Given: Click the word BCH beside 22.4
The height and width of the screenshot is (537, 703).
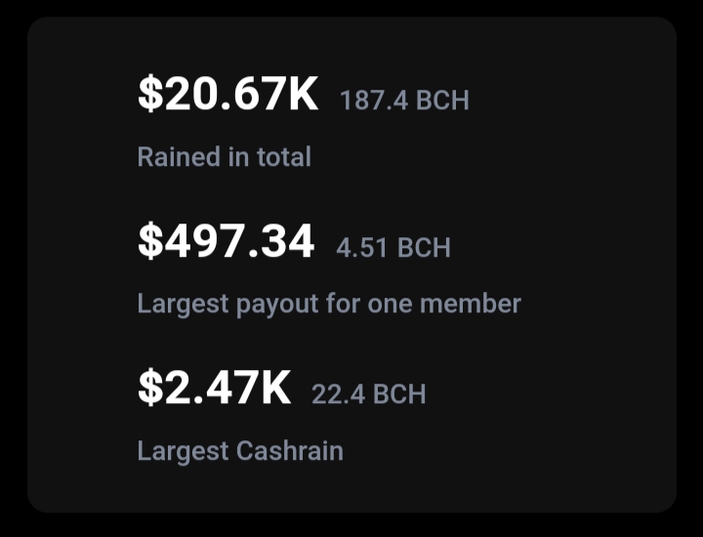Looking at the screenshot, I should [x=399, y=394].
